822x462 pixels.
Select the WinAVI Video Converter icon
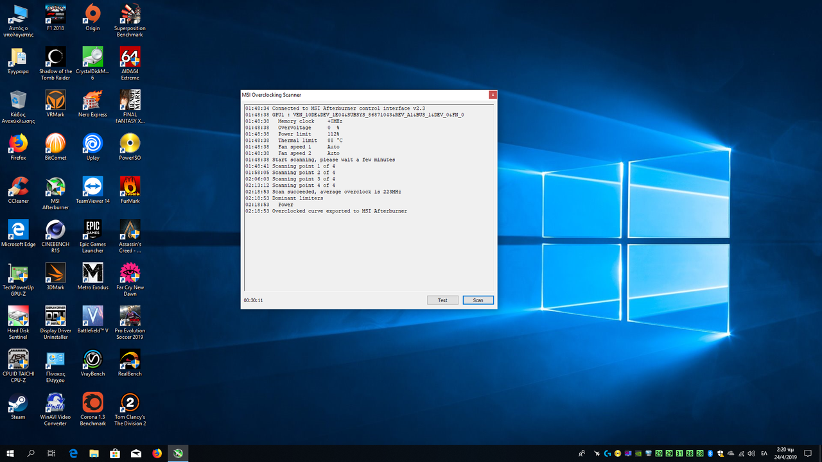[x=55, y=409]
